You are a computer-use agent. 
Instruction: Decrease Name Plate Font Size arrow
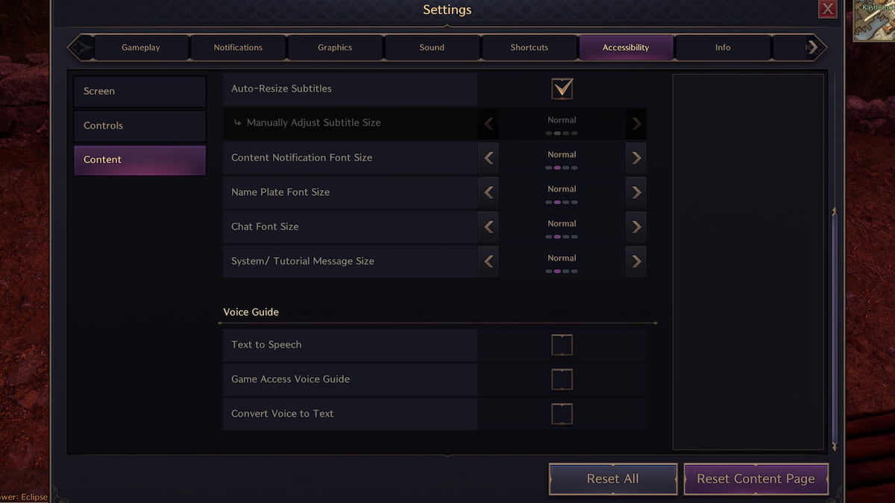point(489,192)
